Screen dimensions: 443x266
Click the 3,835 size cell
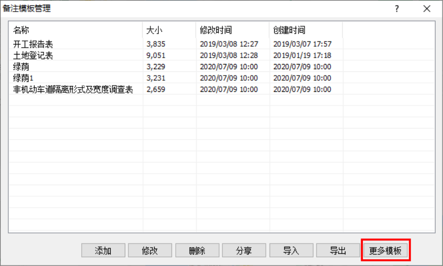(x=156, y=45)
